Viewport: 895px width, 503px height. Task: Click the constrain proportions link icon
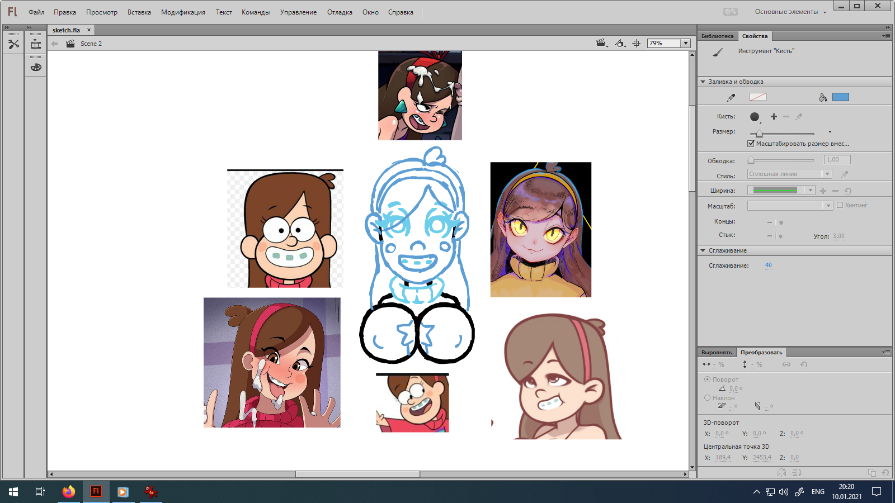[786, 364]
